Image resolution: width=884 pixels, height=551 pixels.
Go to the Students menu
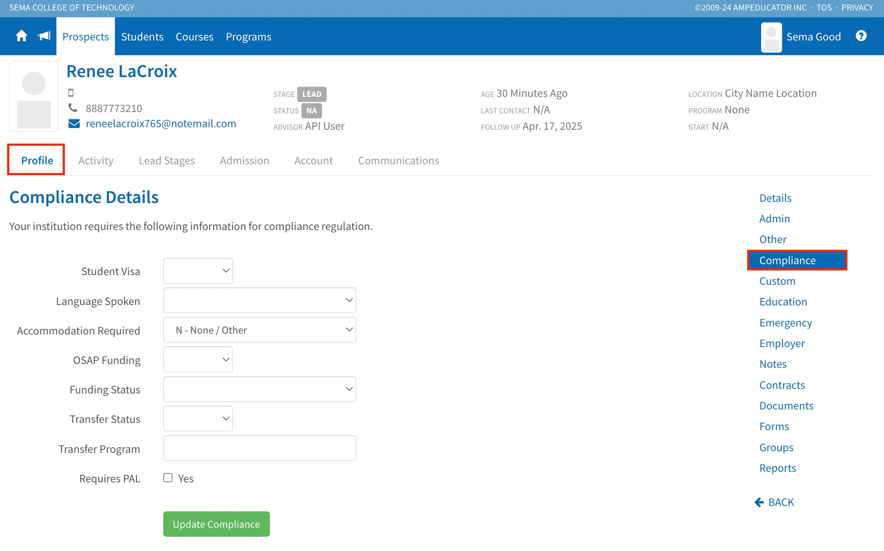coord(142,37)
